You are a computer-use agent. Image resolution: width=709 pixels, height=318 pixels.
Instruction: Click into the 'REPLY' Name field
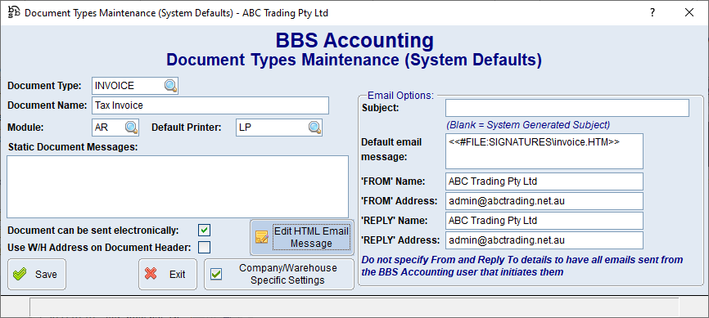pos(544,221)
